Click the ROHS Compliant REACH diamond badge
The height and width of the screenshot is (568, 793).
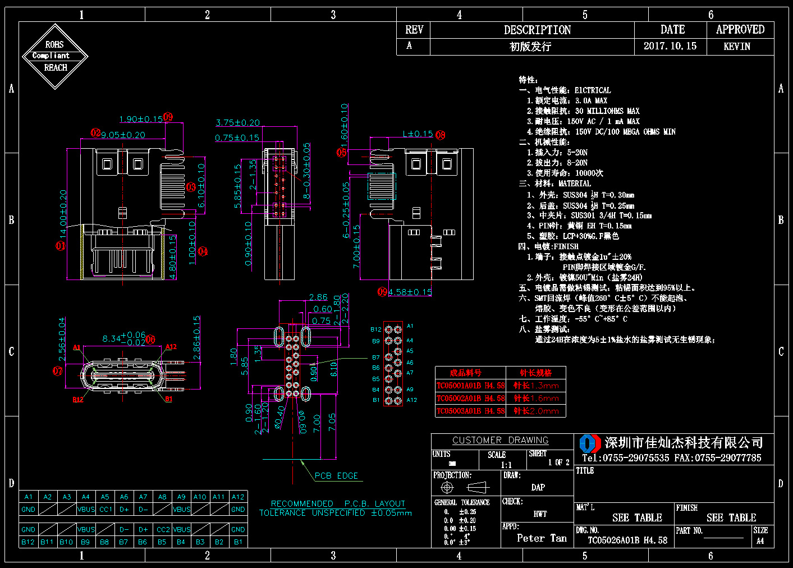tap(55, 56)
